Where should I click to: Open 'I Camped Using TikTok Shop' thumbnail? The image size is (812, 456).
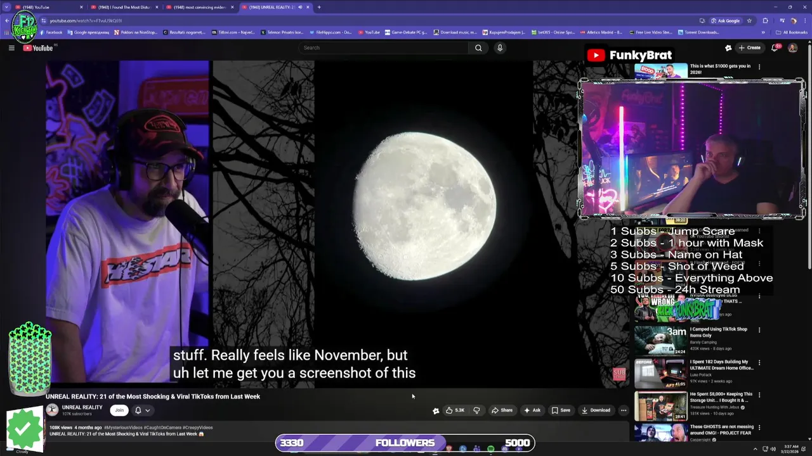coord(660,340)
